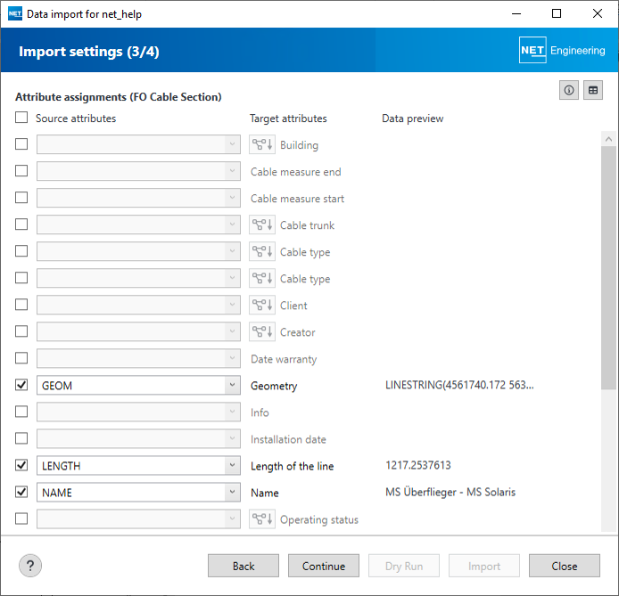This screenshot has width=619, height=596.
Task: Open the GEOM source attribute dropdown
Action: point(232,386)
